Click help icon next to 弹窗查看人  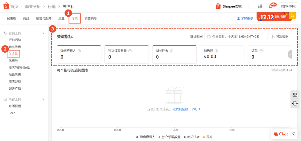click(79, 51)
